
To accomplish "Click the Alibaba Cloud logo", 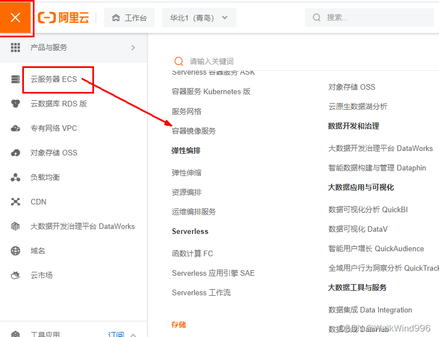I will [x=63, y=18].
